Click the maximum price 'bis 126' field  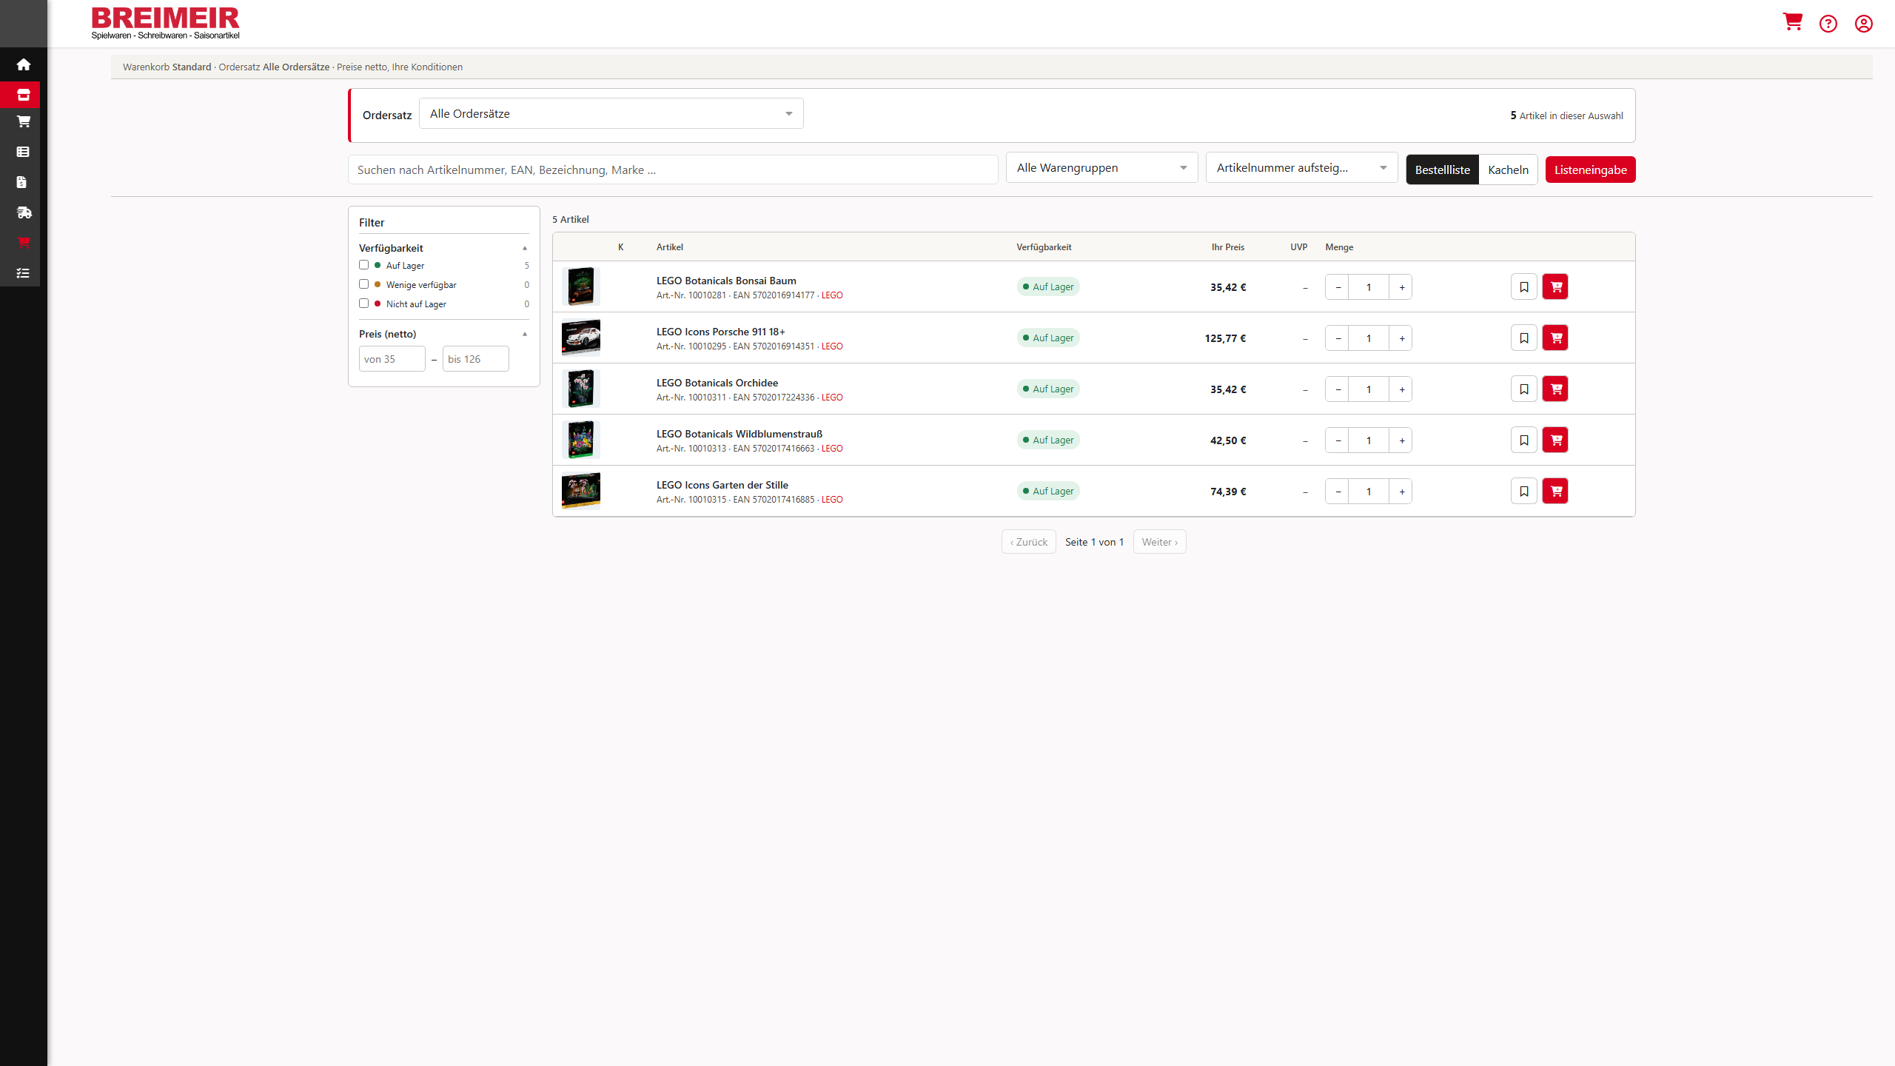point(476,359)
